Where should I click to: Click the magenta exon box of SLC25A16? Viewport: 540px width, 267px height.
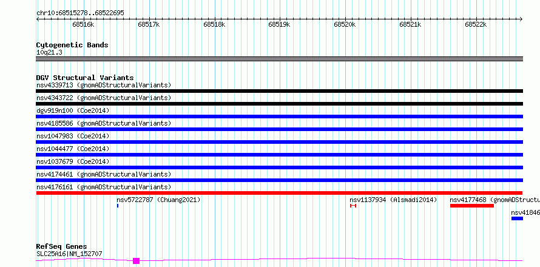pyautogui.click(x=137, y=261)
